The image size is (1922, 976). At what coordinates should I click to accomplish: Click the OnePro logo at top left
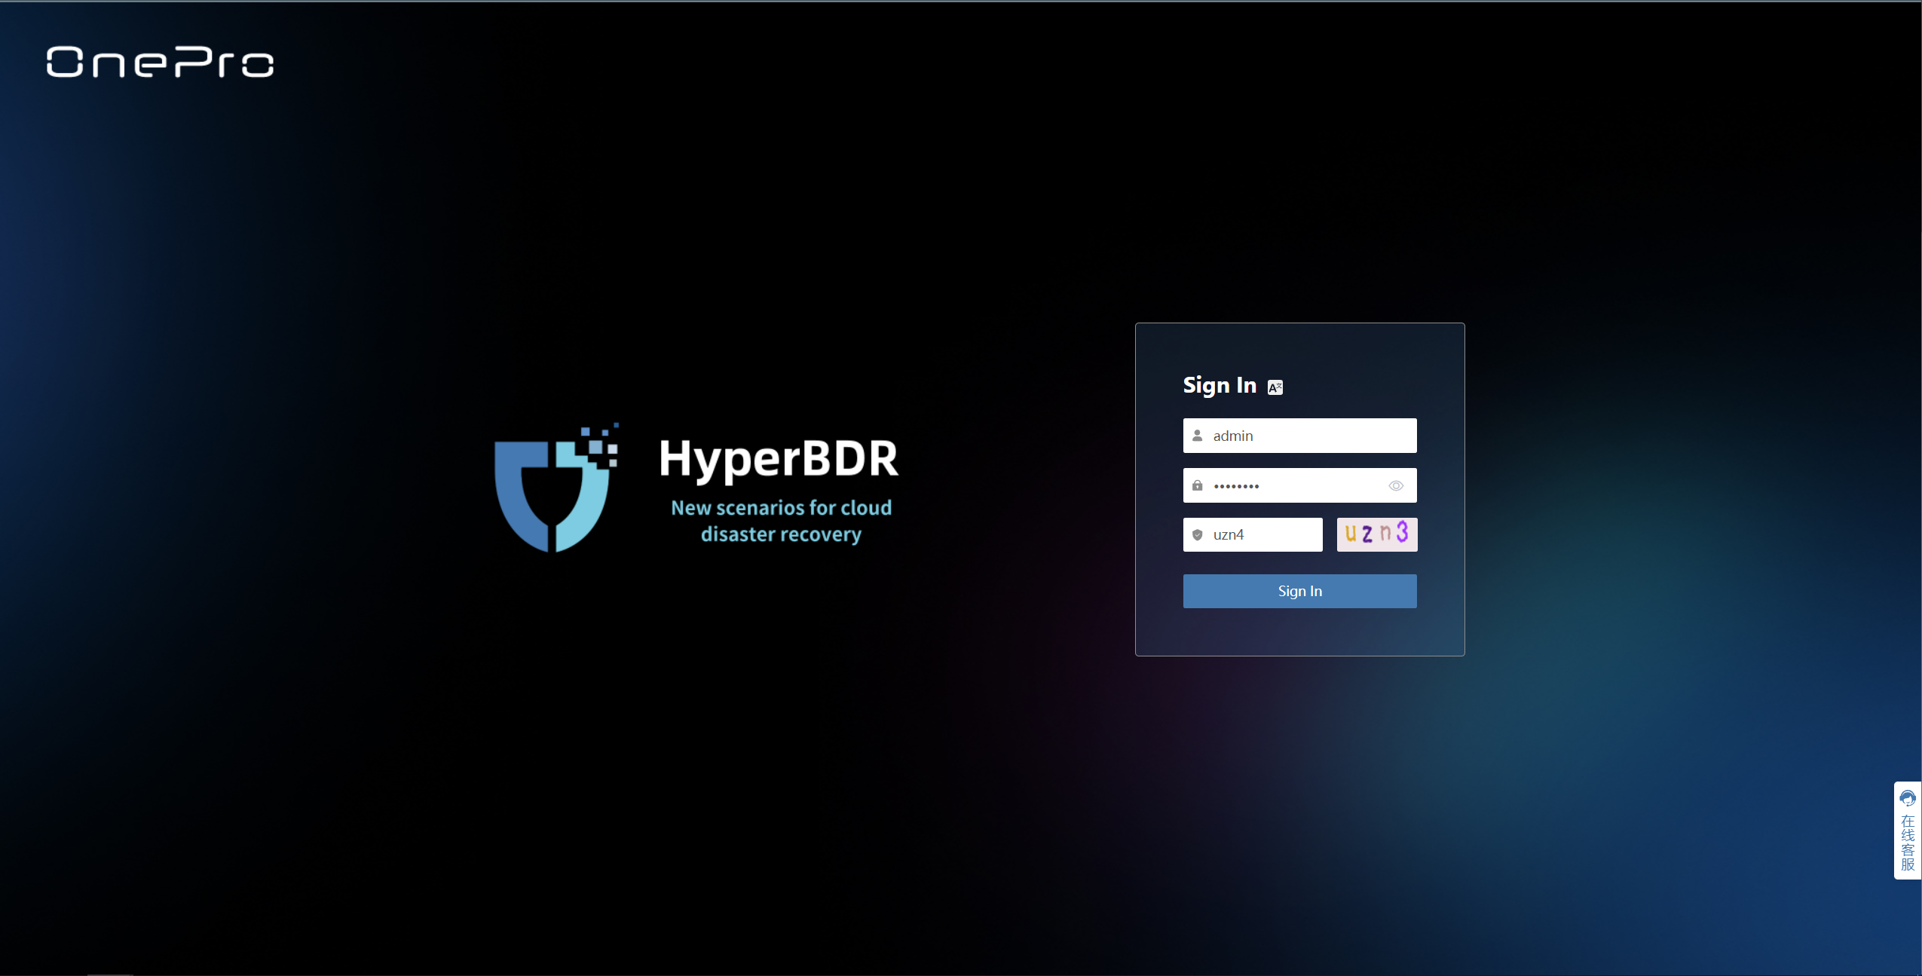pos(160,62)
